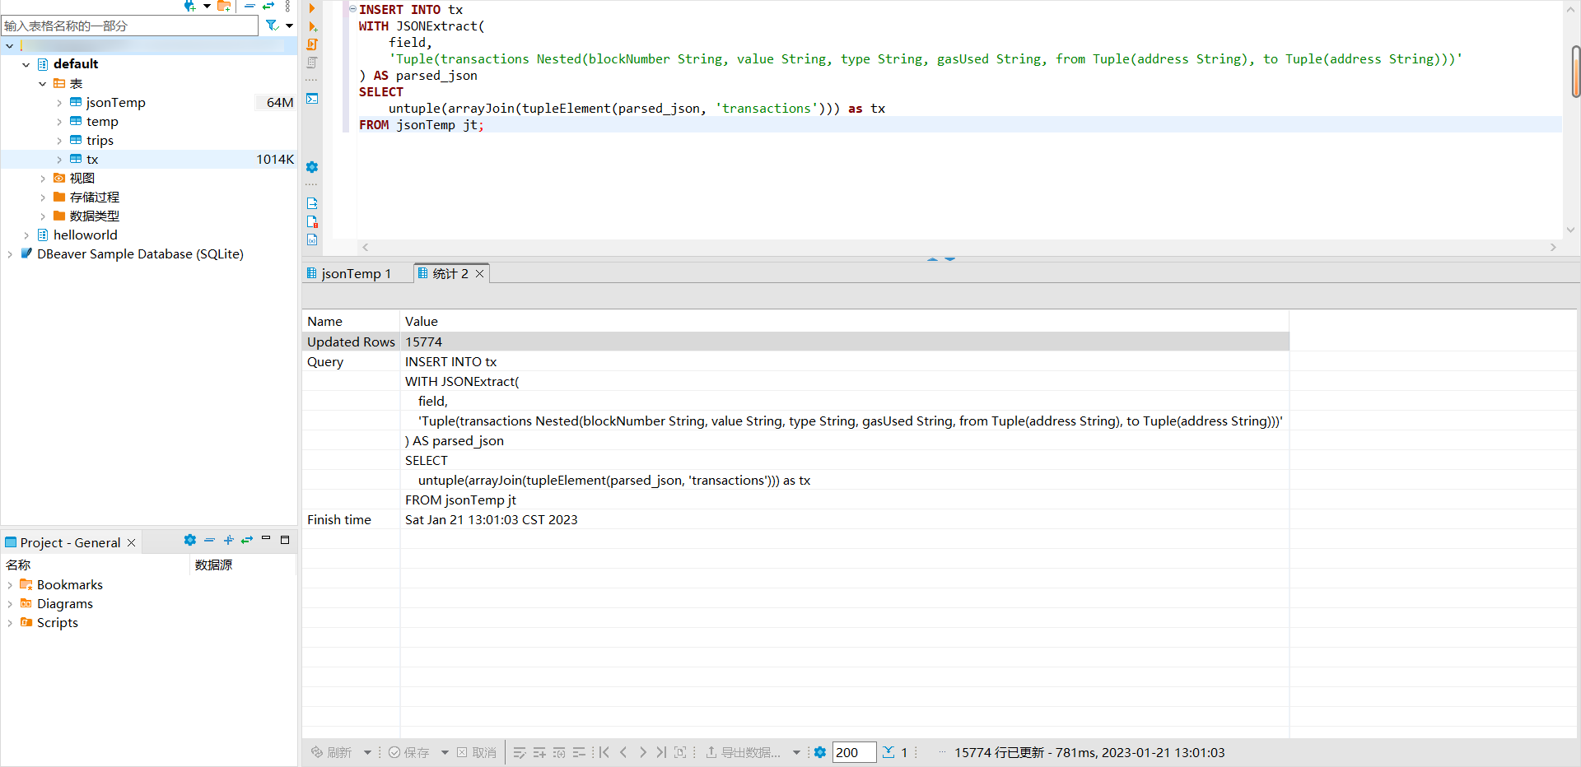Click the execute SQL script icon
1581x767 pixels.
[x=312, y=44]
